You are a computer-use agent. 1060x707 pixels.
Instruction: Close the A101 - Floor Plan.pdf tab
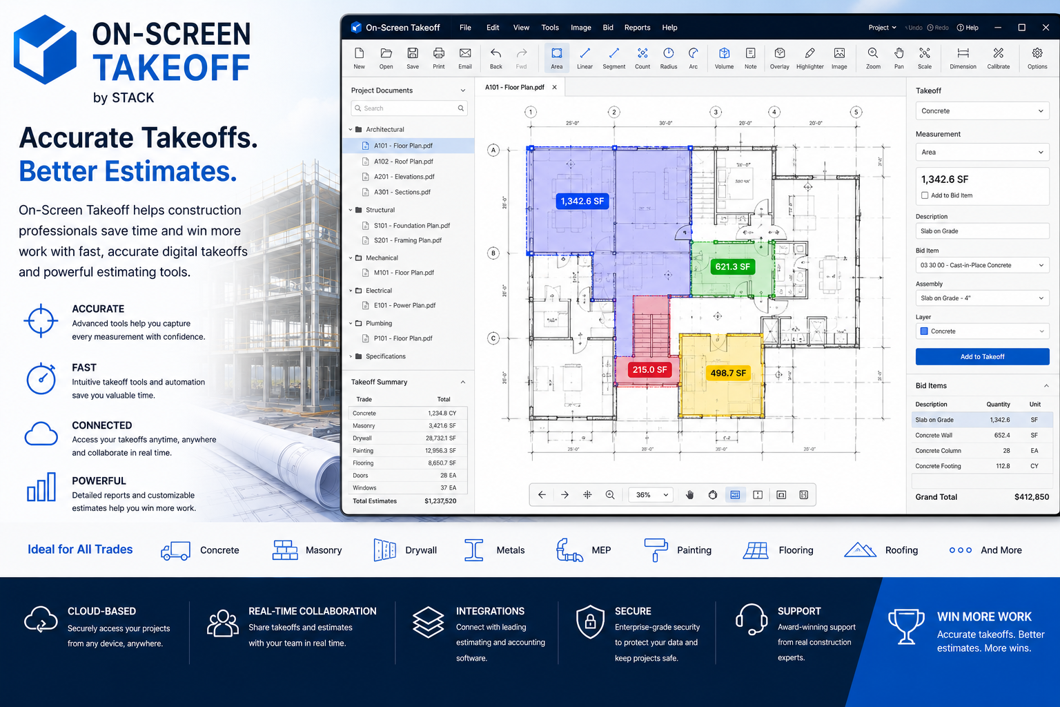pyautogui.click(x=554, y=87)
